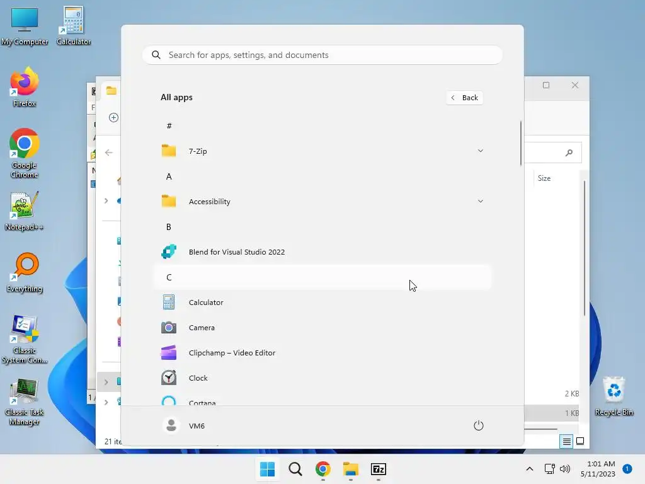This screenshot has width=645, height=484.
Task: Click the New button in File Explorer
Action: coord(113,118)
